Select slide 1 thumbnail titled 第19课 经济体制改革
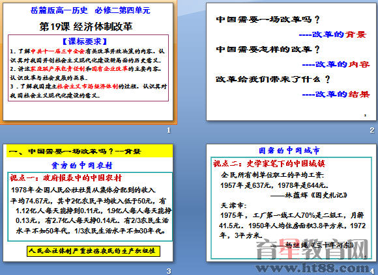This screenshot has height=275, width=378. [x=88, y=62]
